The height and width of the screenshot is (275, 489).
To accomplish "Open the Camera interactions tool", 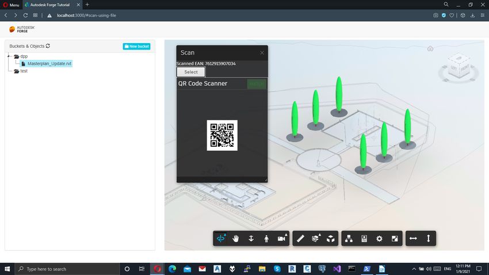I will (282, 239).
